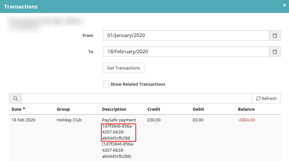289x161 pixels.
Task: Sort by the Group column header
Action: [63, 109]
